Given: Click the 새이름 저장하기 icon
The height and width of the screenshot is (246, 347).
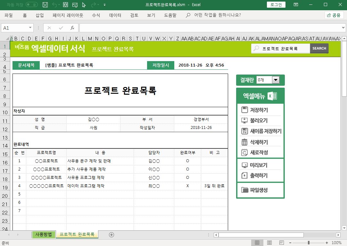Looking at the screenshot, I should [x=244, y=131].
